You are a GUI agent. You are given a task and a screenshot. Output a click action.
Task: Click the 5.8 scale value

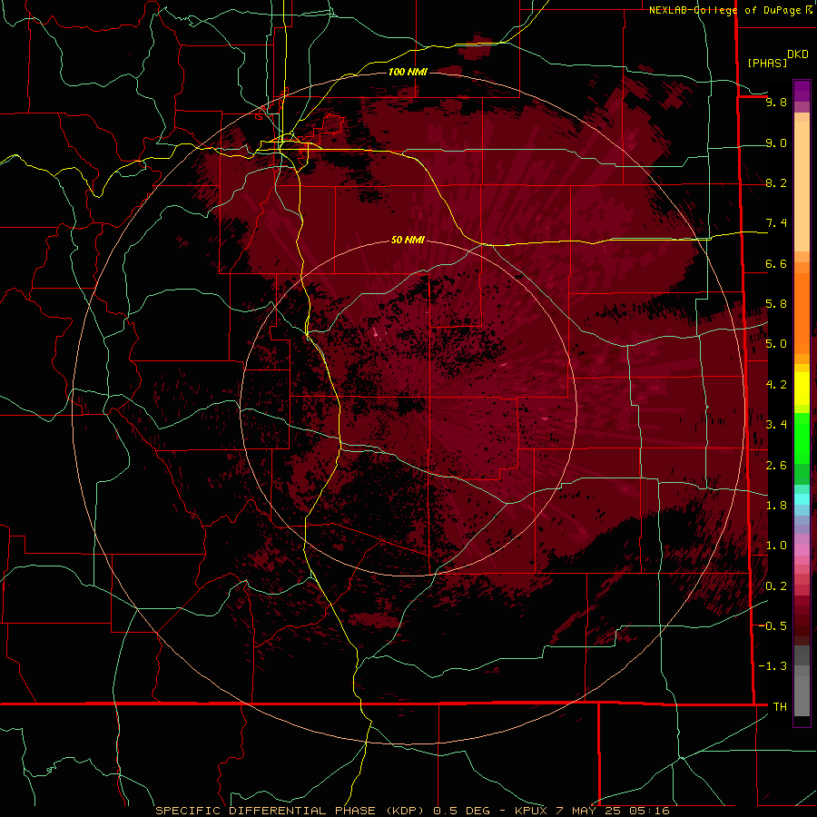coord(776,303)
